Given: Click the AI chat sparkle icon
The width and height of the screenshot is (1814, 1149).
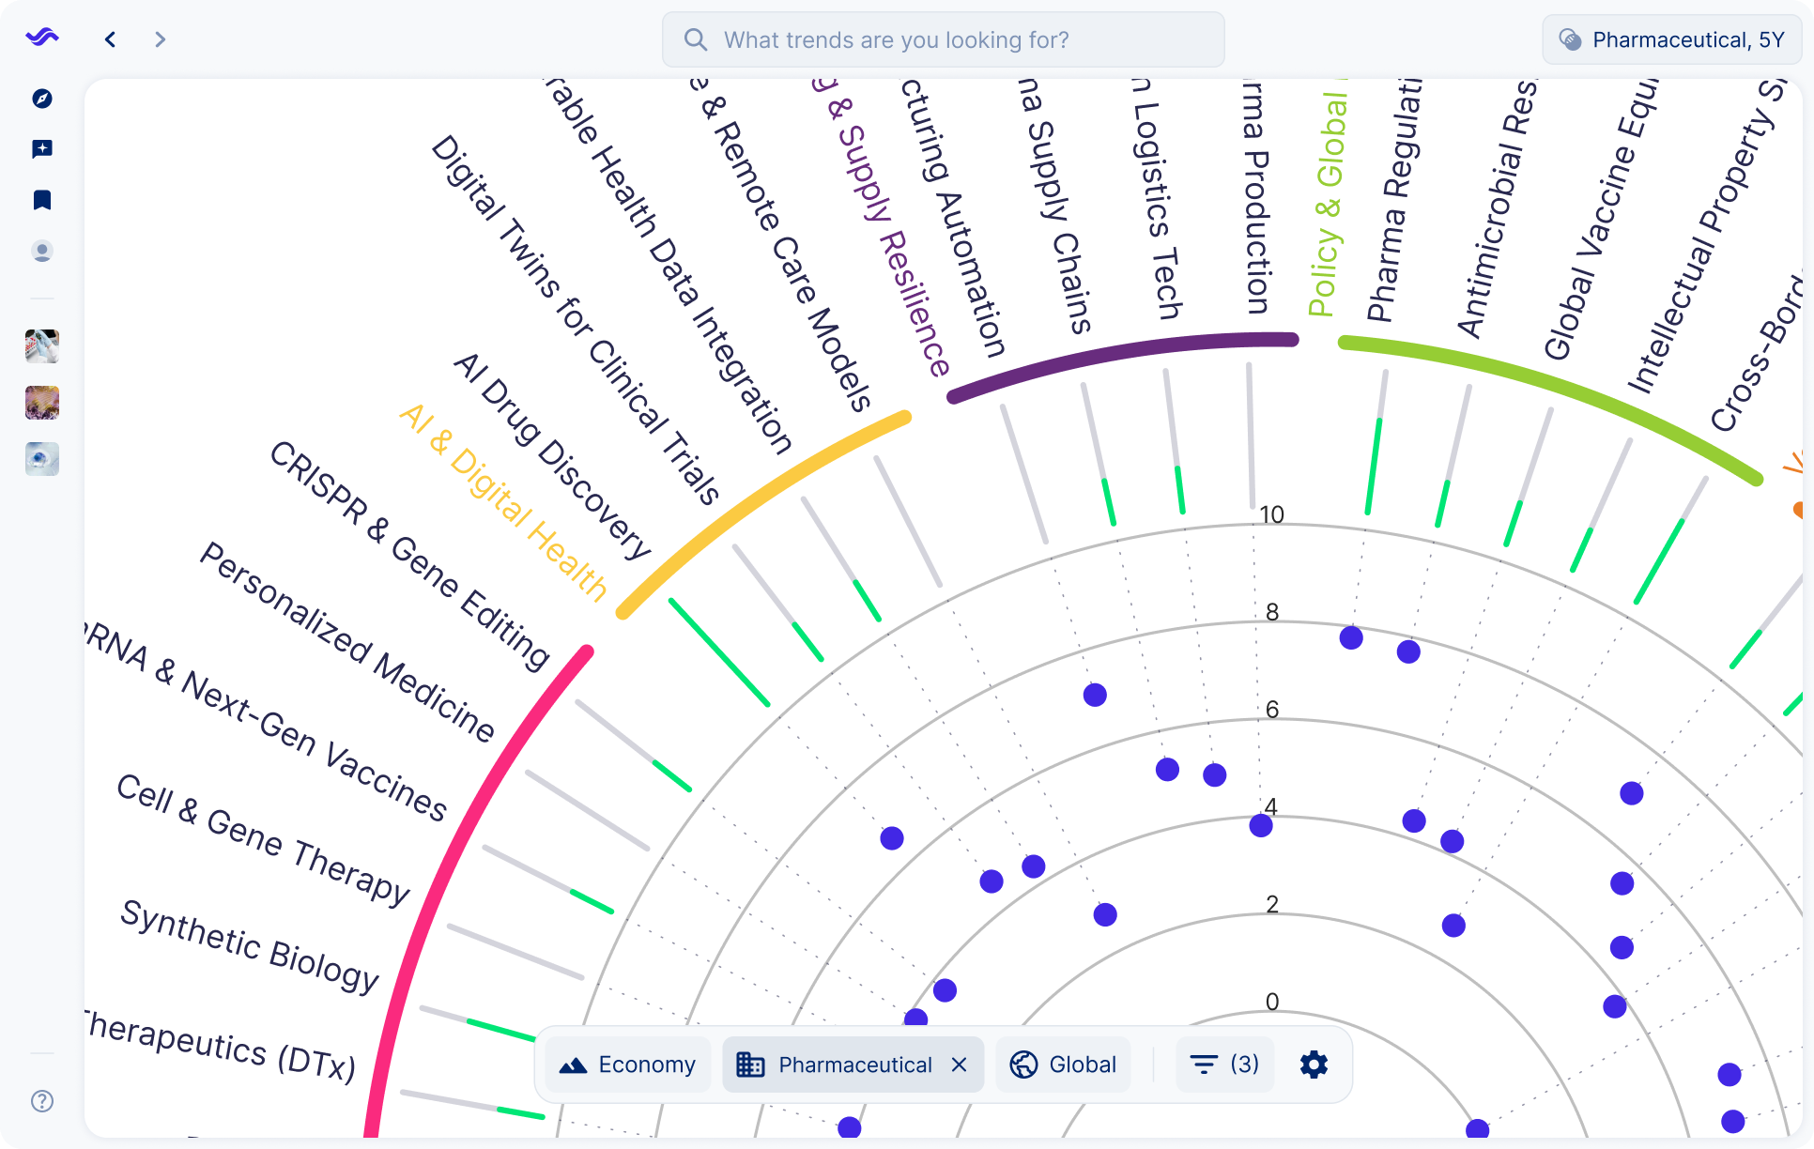Looking at the screenshot, I should coord(42,149).
